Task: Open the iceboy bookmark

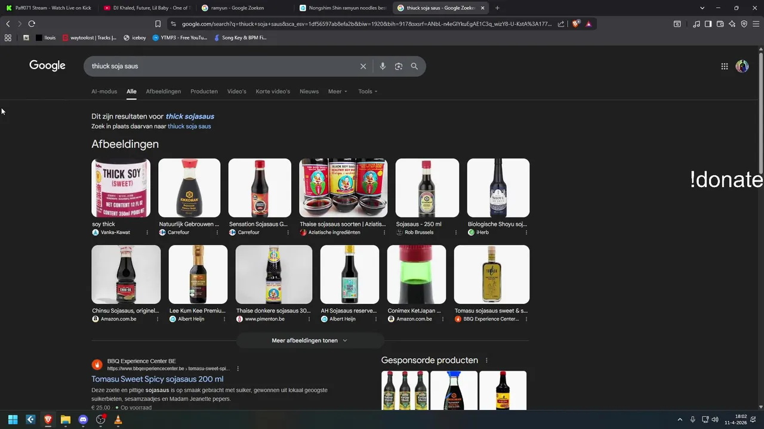Action: pos(135,38)
